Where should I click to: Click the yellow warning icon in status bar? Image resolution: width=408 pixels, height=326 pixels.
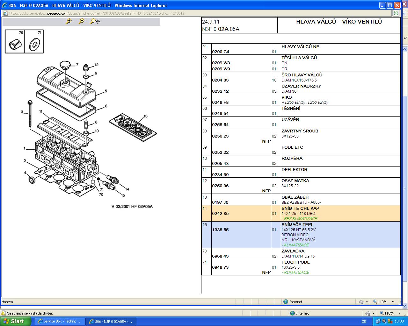point(4,313)
